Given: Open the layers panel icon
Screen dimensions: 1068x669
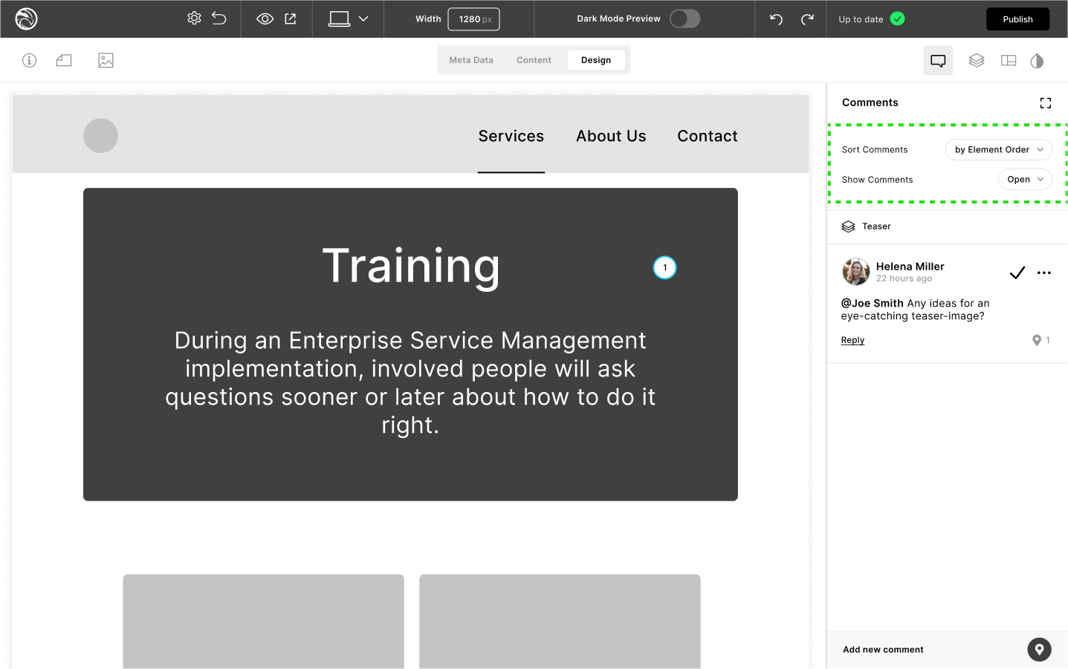Looking at the screenshot, I should pos(977,60).
